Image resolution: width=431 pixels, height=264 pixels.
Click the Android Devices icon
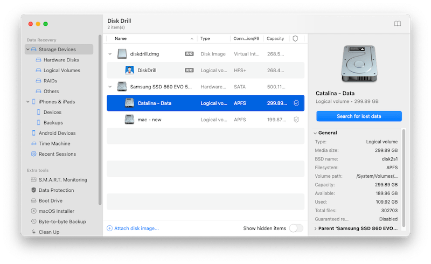click(x=33, y=133)
